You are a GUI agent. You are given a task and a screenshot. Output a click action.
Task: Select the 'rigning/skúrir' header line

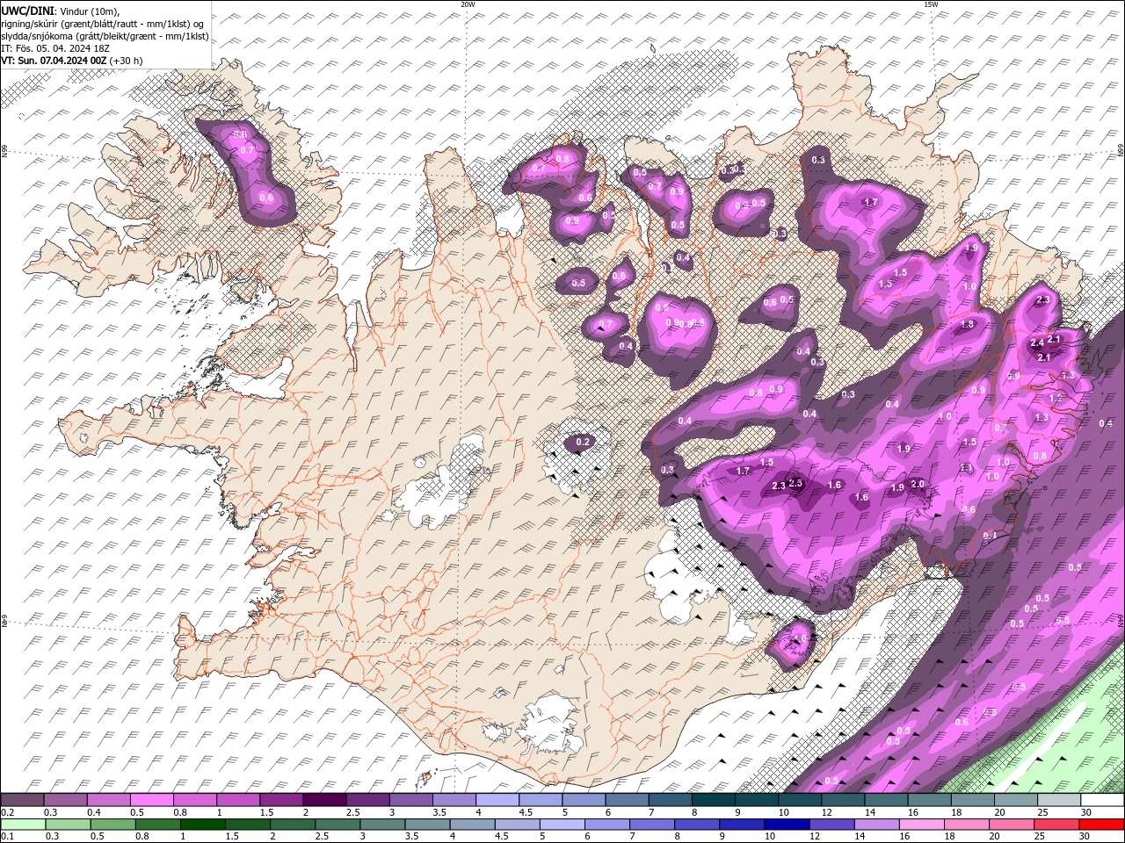pyautogui.click(x=103, y=23)
